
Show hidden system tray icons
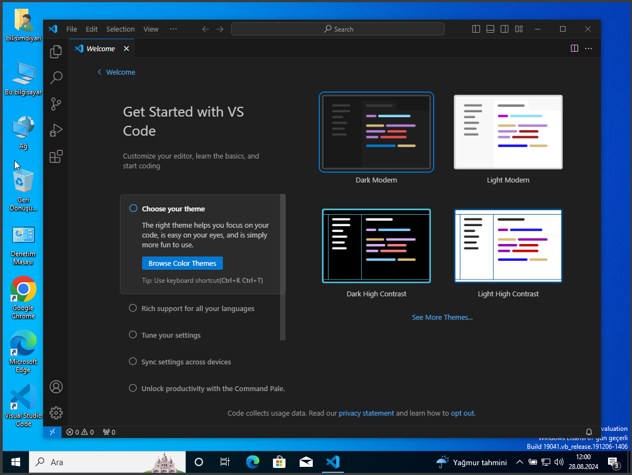click(520, 462)
